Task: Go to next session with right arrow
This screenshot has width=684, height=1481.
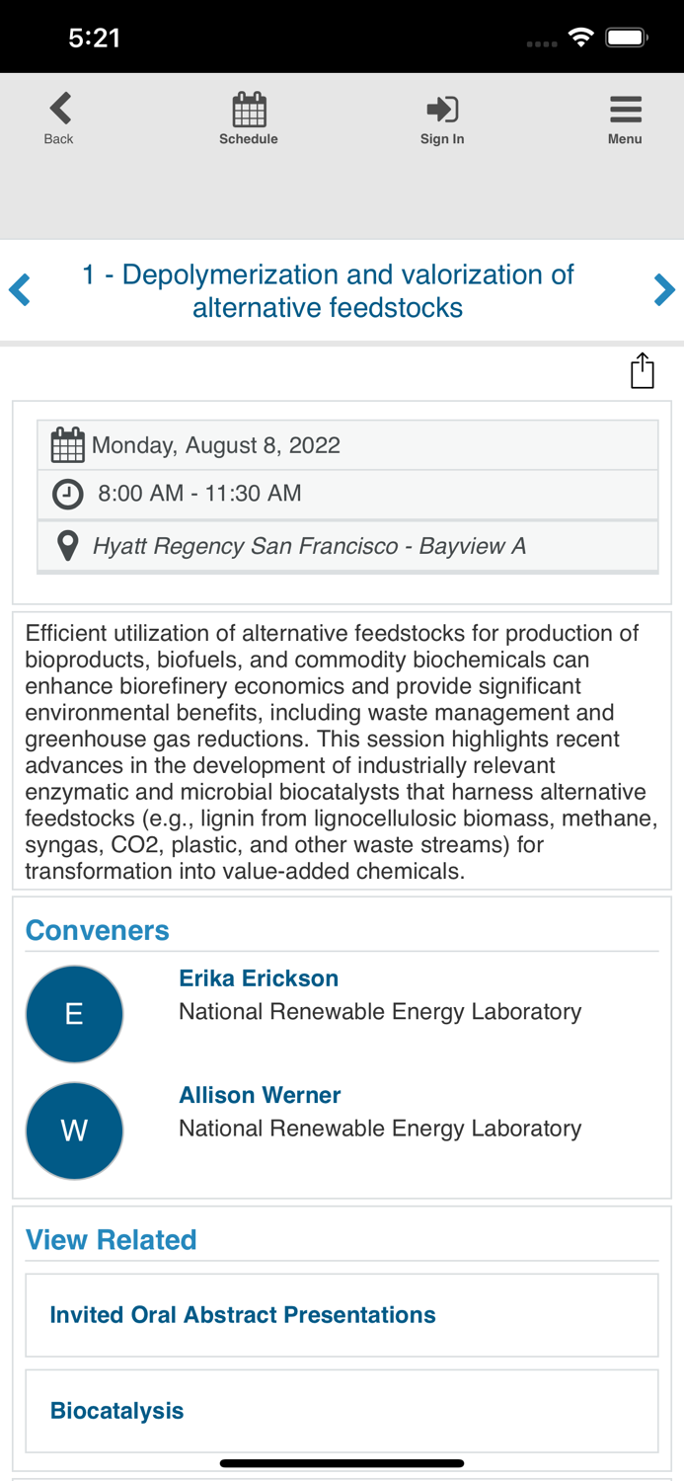Action: [x=663, y=290]
